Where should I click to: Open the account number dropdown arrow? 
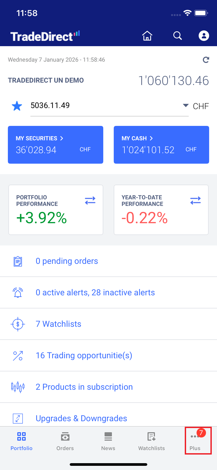click(x=186, y=105)
